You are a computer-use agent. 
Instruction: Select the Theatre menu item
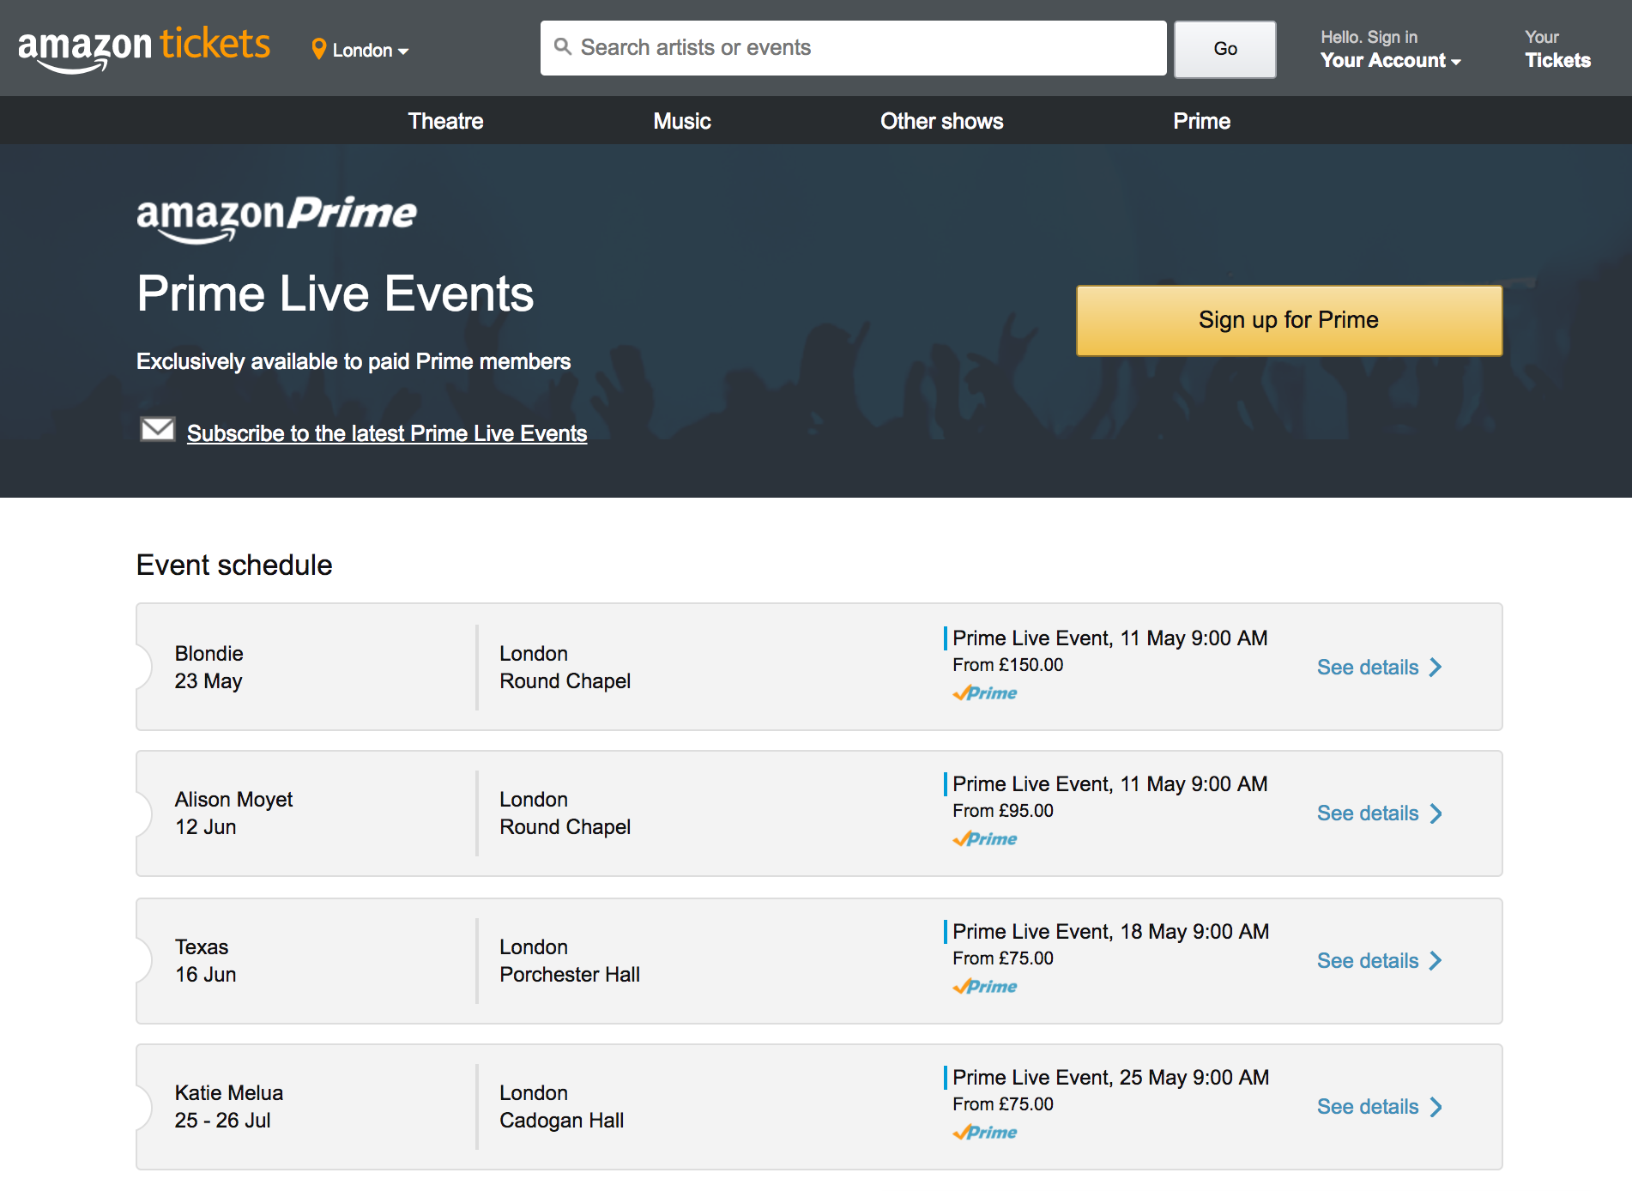(445, 121)
